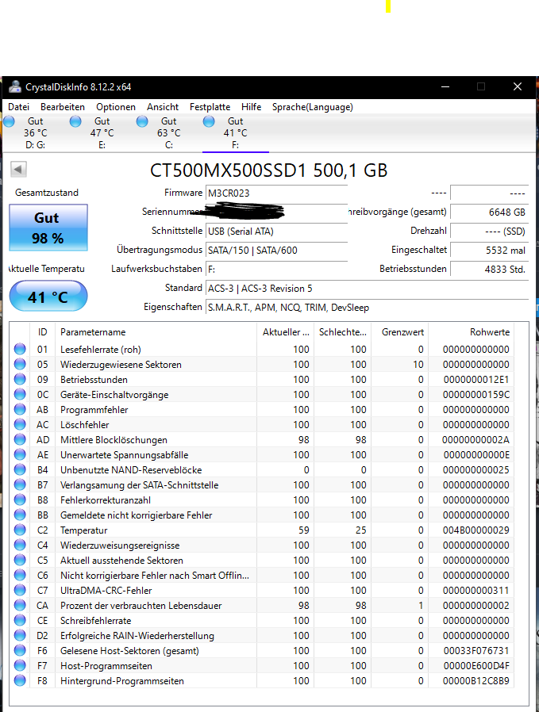Click the CrystalDiskInfo title bar app icon
The width and height of the screenshot is (539, 712).
tap(15, 86)
